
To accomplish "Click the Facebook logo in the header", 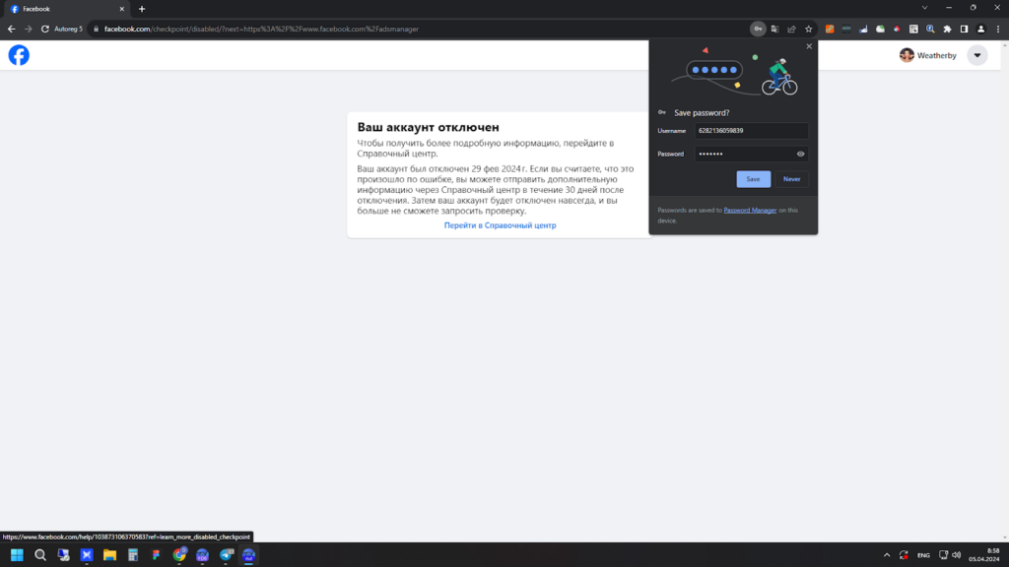I will [x=19, y=55].
